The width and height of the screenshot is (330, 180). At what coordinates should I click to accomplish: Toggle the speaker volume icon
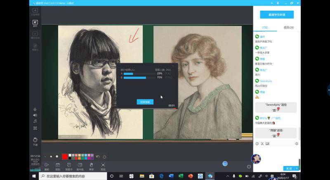(x=35, y=115)
